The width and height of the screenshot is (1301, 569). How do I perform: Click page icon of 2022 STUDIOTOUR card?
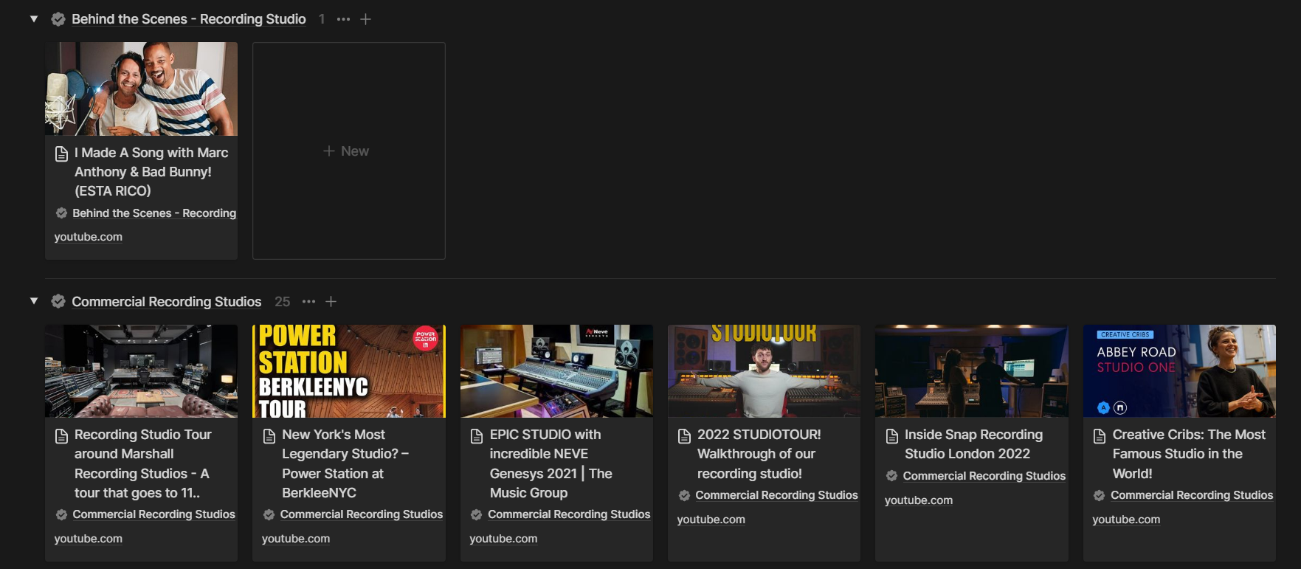click(685, 437)
